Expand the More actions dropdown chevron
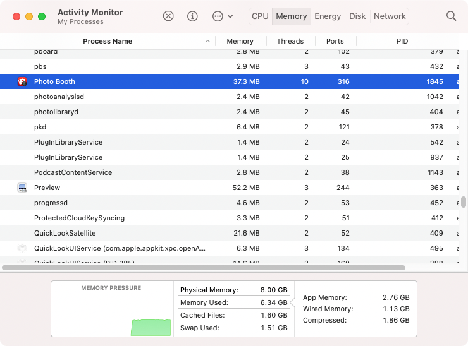The width and height of the screenshot is (468, 346). pyautogui.click(x=230, y=16)
